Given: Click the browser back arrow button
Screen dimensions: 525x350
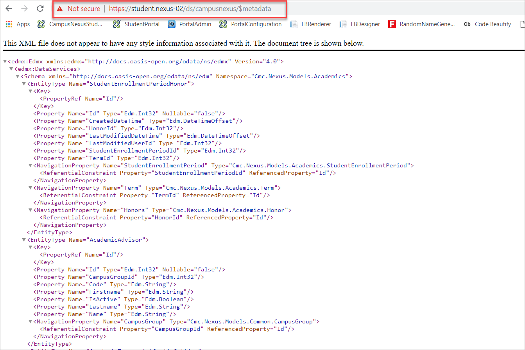Looking at the screenshot, I should 9,8.
